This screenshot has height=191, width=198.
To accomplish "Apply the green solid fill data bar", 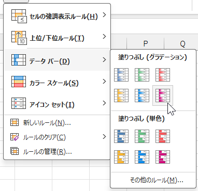I will point(142,136).
